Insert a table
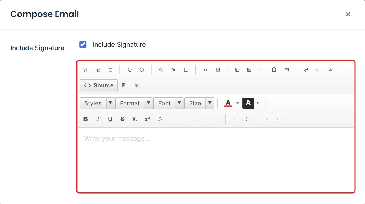Viewport: 365px width, 204px height. pyautogui.click(x=249, y=70)
